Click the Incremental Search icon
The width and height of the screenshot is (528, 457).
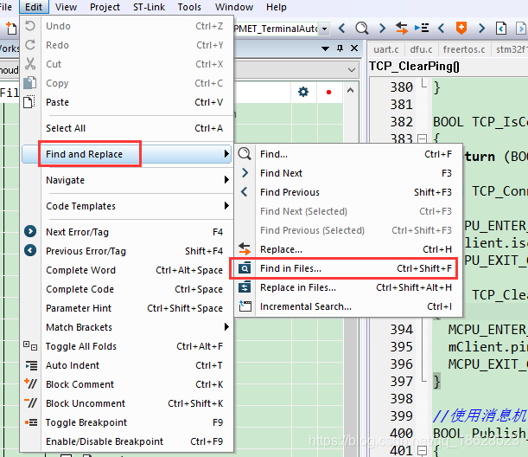coord(245,306)
